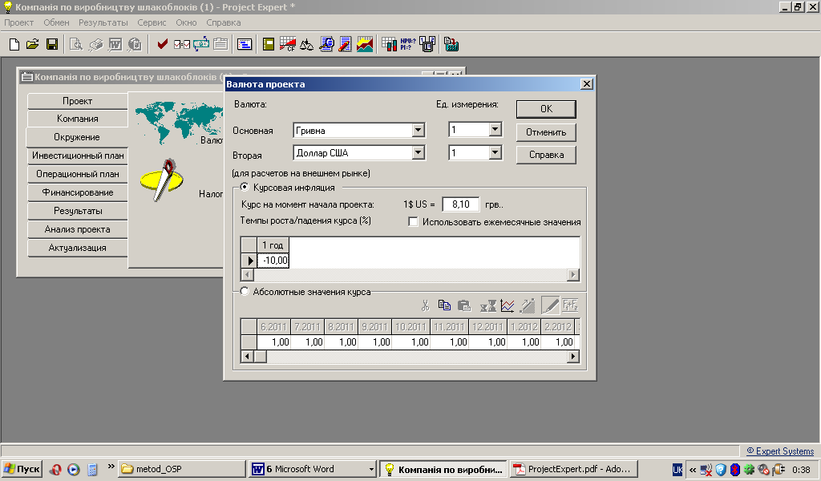
Task: Save project with the floppy disk icon
Action: pyautogui.click(x=52, y=44)
